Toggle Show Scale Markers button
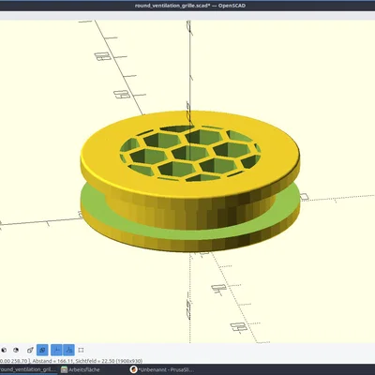Screen dimensions: 375x375 (x=68, y=350)
